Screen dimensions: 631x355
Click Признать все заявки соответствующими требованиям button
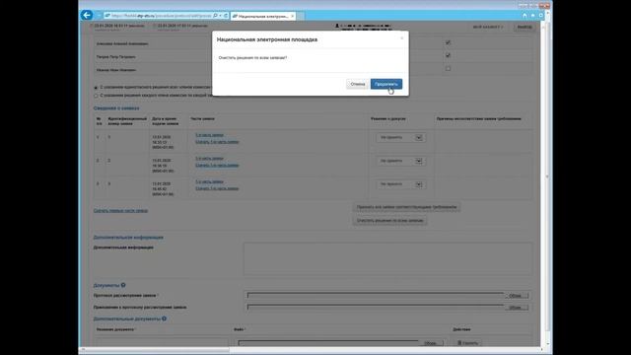pos(406,207)
